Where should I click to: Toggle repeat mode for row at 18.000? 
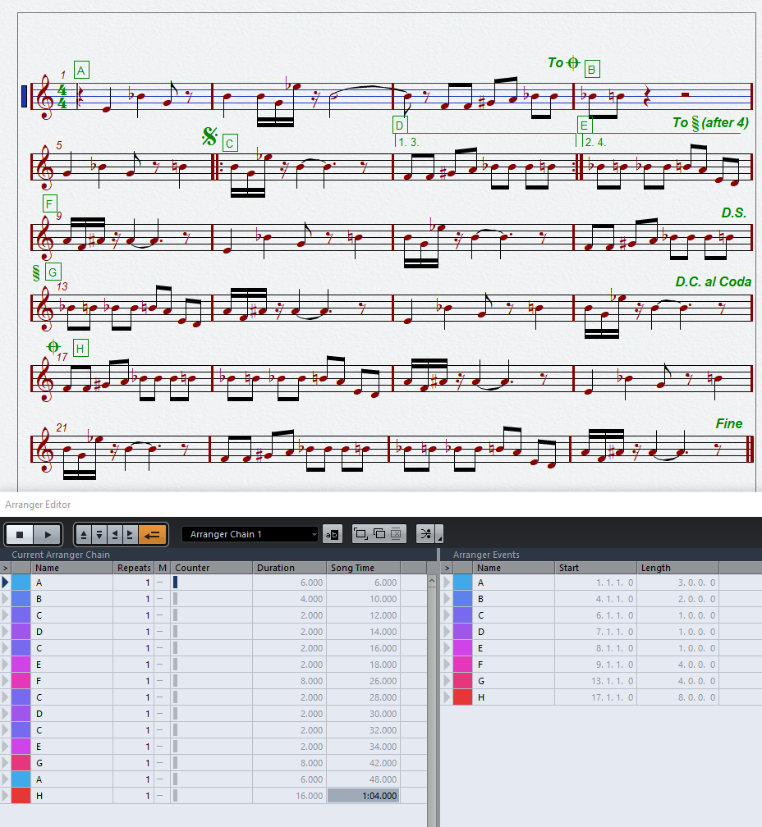point(160,665)
